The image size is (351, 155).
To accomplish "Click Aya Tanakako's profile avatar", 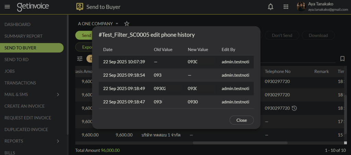I will pos(301,7).
